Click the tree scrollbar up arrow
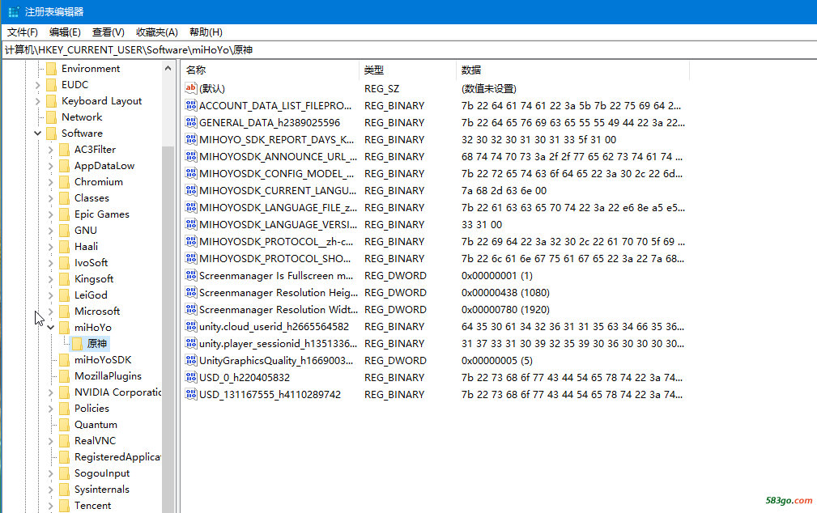The width and height of the screenshot is (817, 513). coord(168,68)
